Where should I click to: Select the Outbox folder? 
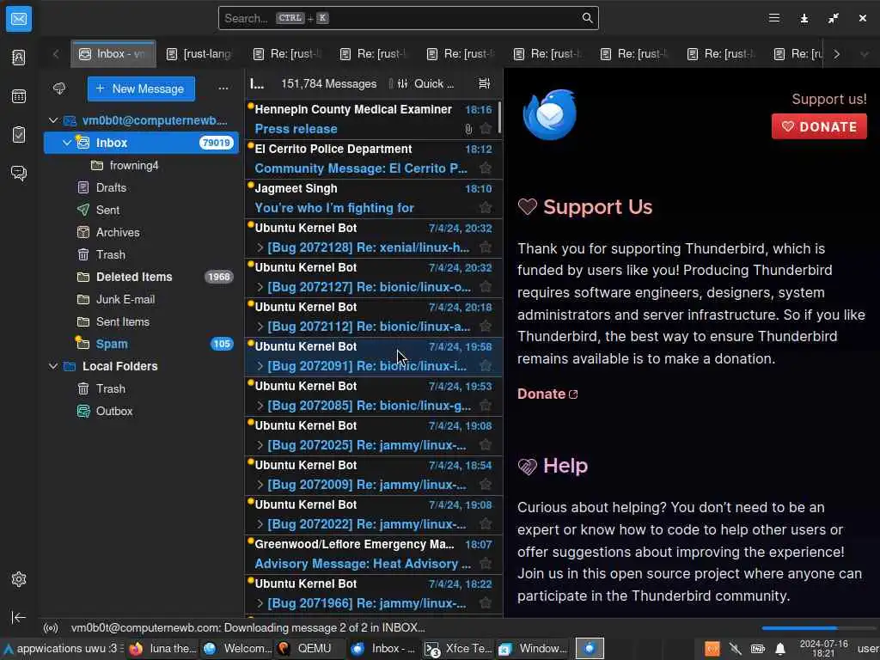point(142,411)
